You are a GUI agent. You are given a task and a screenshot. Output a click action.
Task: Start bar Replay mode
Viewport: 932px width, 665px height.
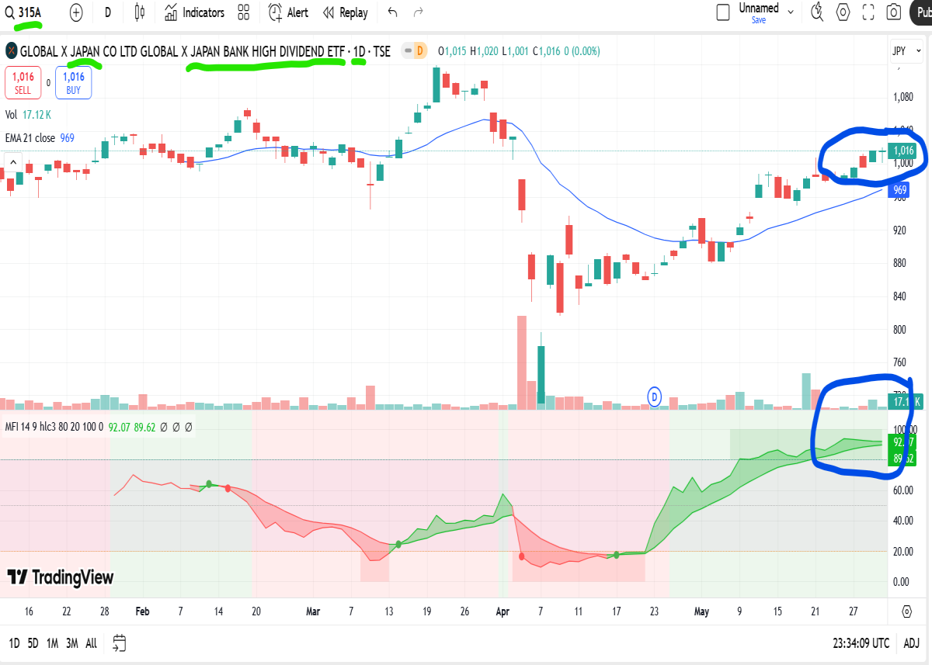(x=345, y=12)
